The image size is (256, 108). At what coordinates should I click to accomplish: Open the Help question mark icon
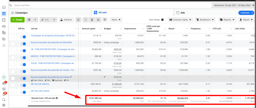click(x=4, y=77)
